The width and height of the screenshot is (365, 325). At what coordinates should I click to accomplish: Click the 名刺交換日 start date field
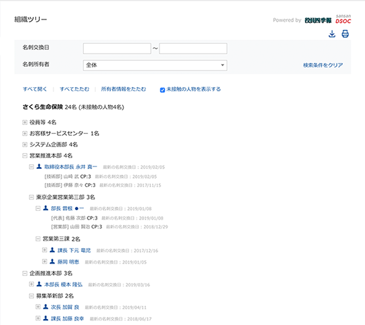[x=117, y=49]
